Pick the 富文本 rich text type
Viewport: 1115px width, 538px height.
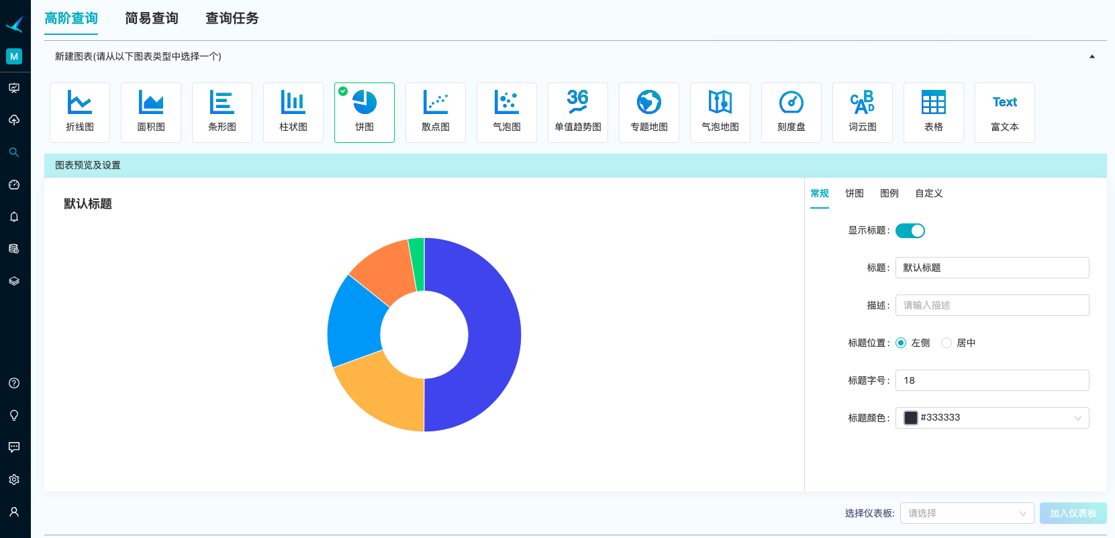(1005, 113)
